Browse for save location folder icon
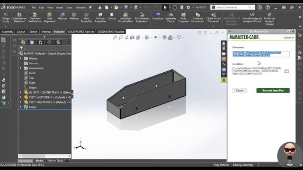The width and height of the screenshot is (303, 170). (x=287, y=71)
